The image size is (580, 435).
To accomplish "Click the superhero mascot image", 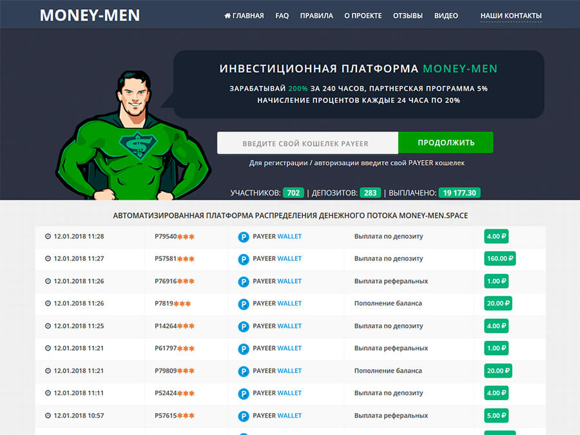I will point(133,137).
